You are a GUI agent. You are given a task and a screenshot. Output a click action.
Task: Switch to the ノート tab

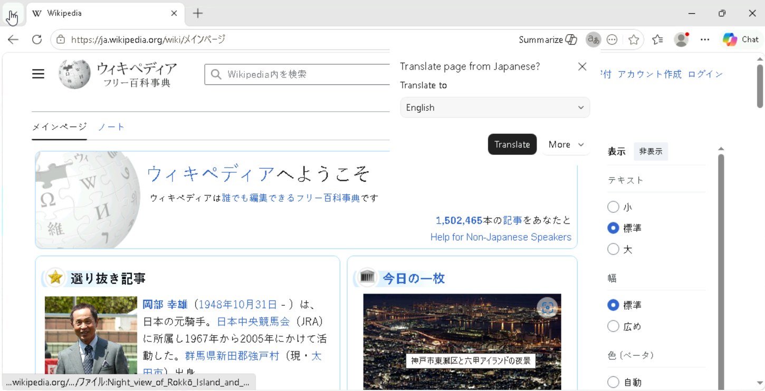click(x=111, y=127)
